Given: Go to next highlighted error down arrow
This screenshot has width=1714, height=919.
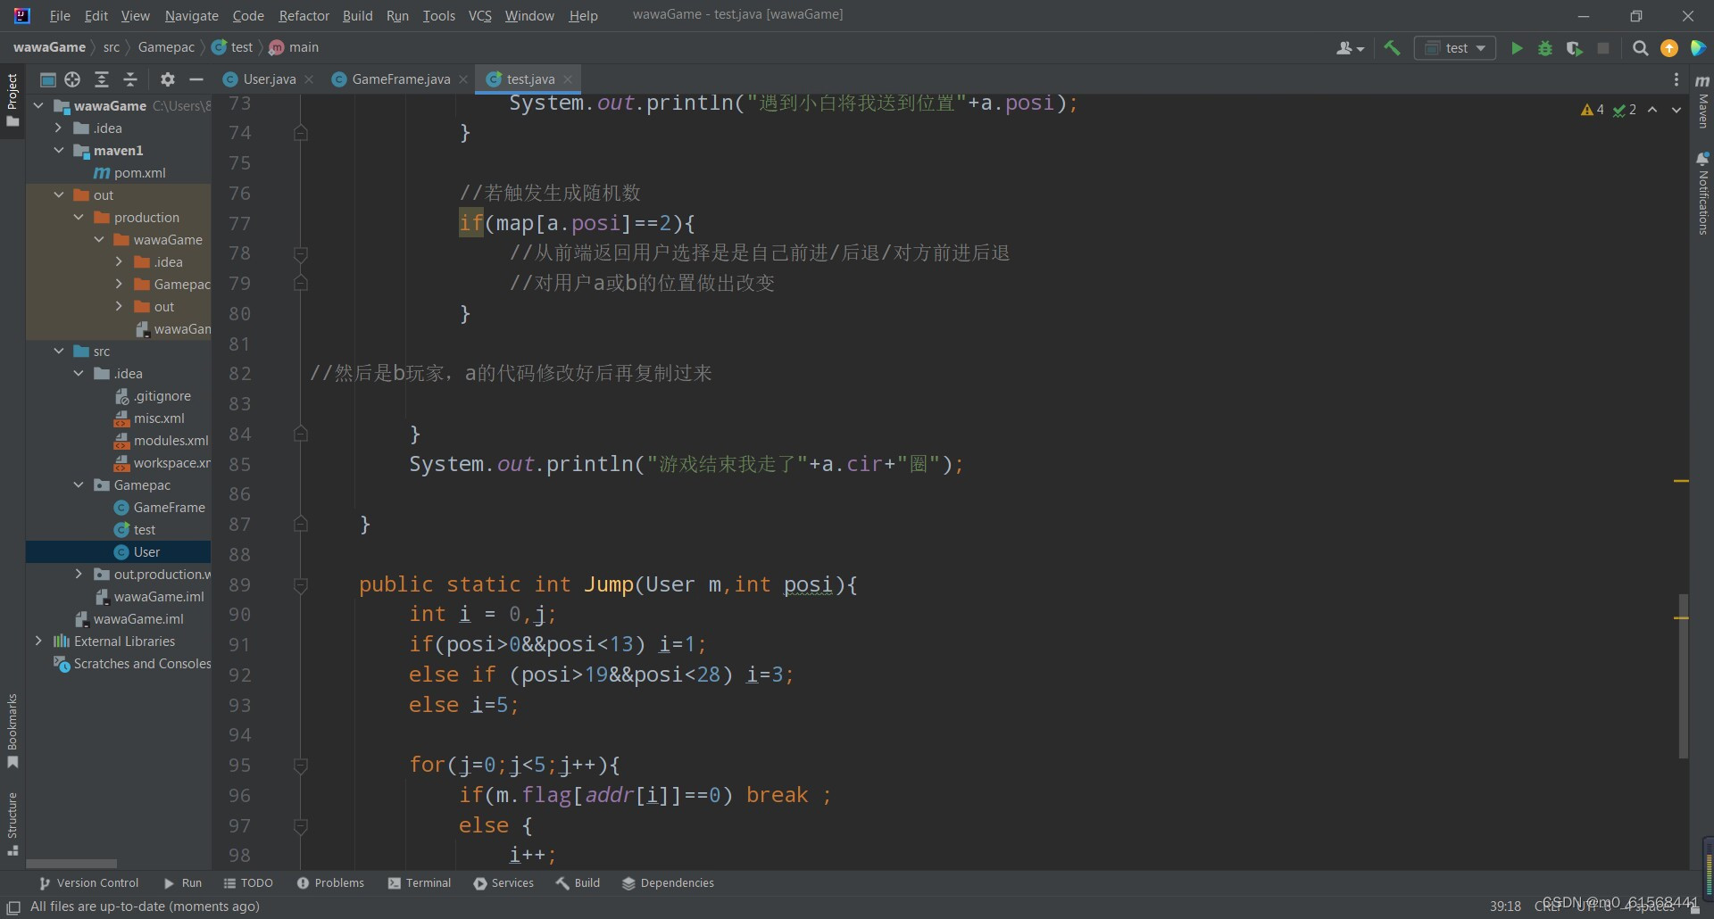Looking at the screenshot, I should 1677,110.
